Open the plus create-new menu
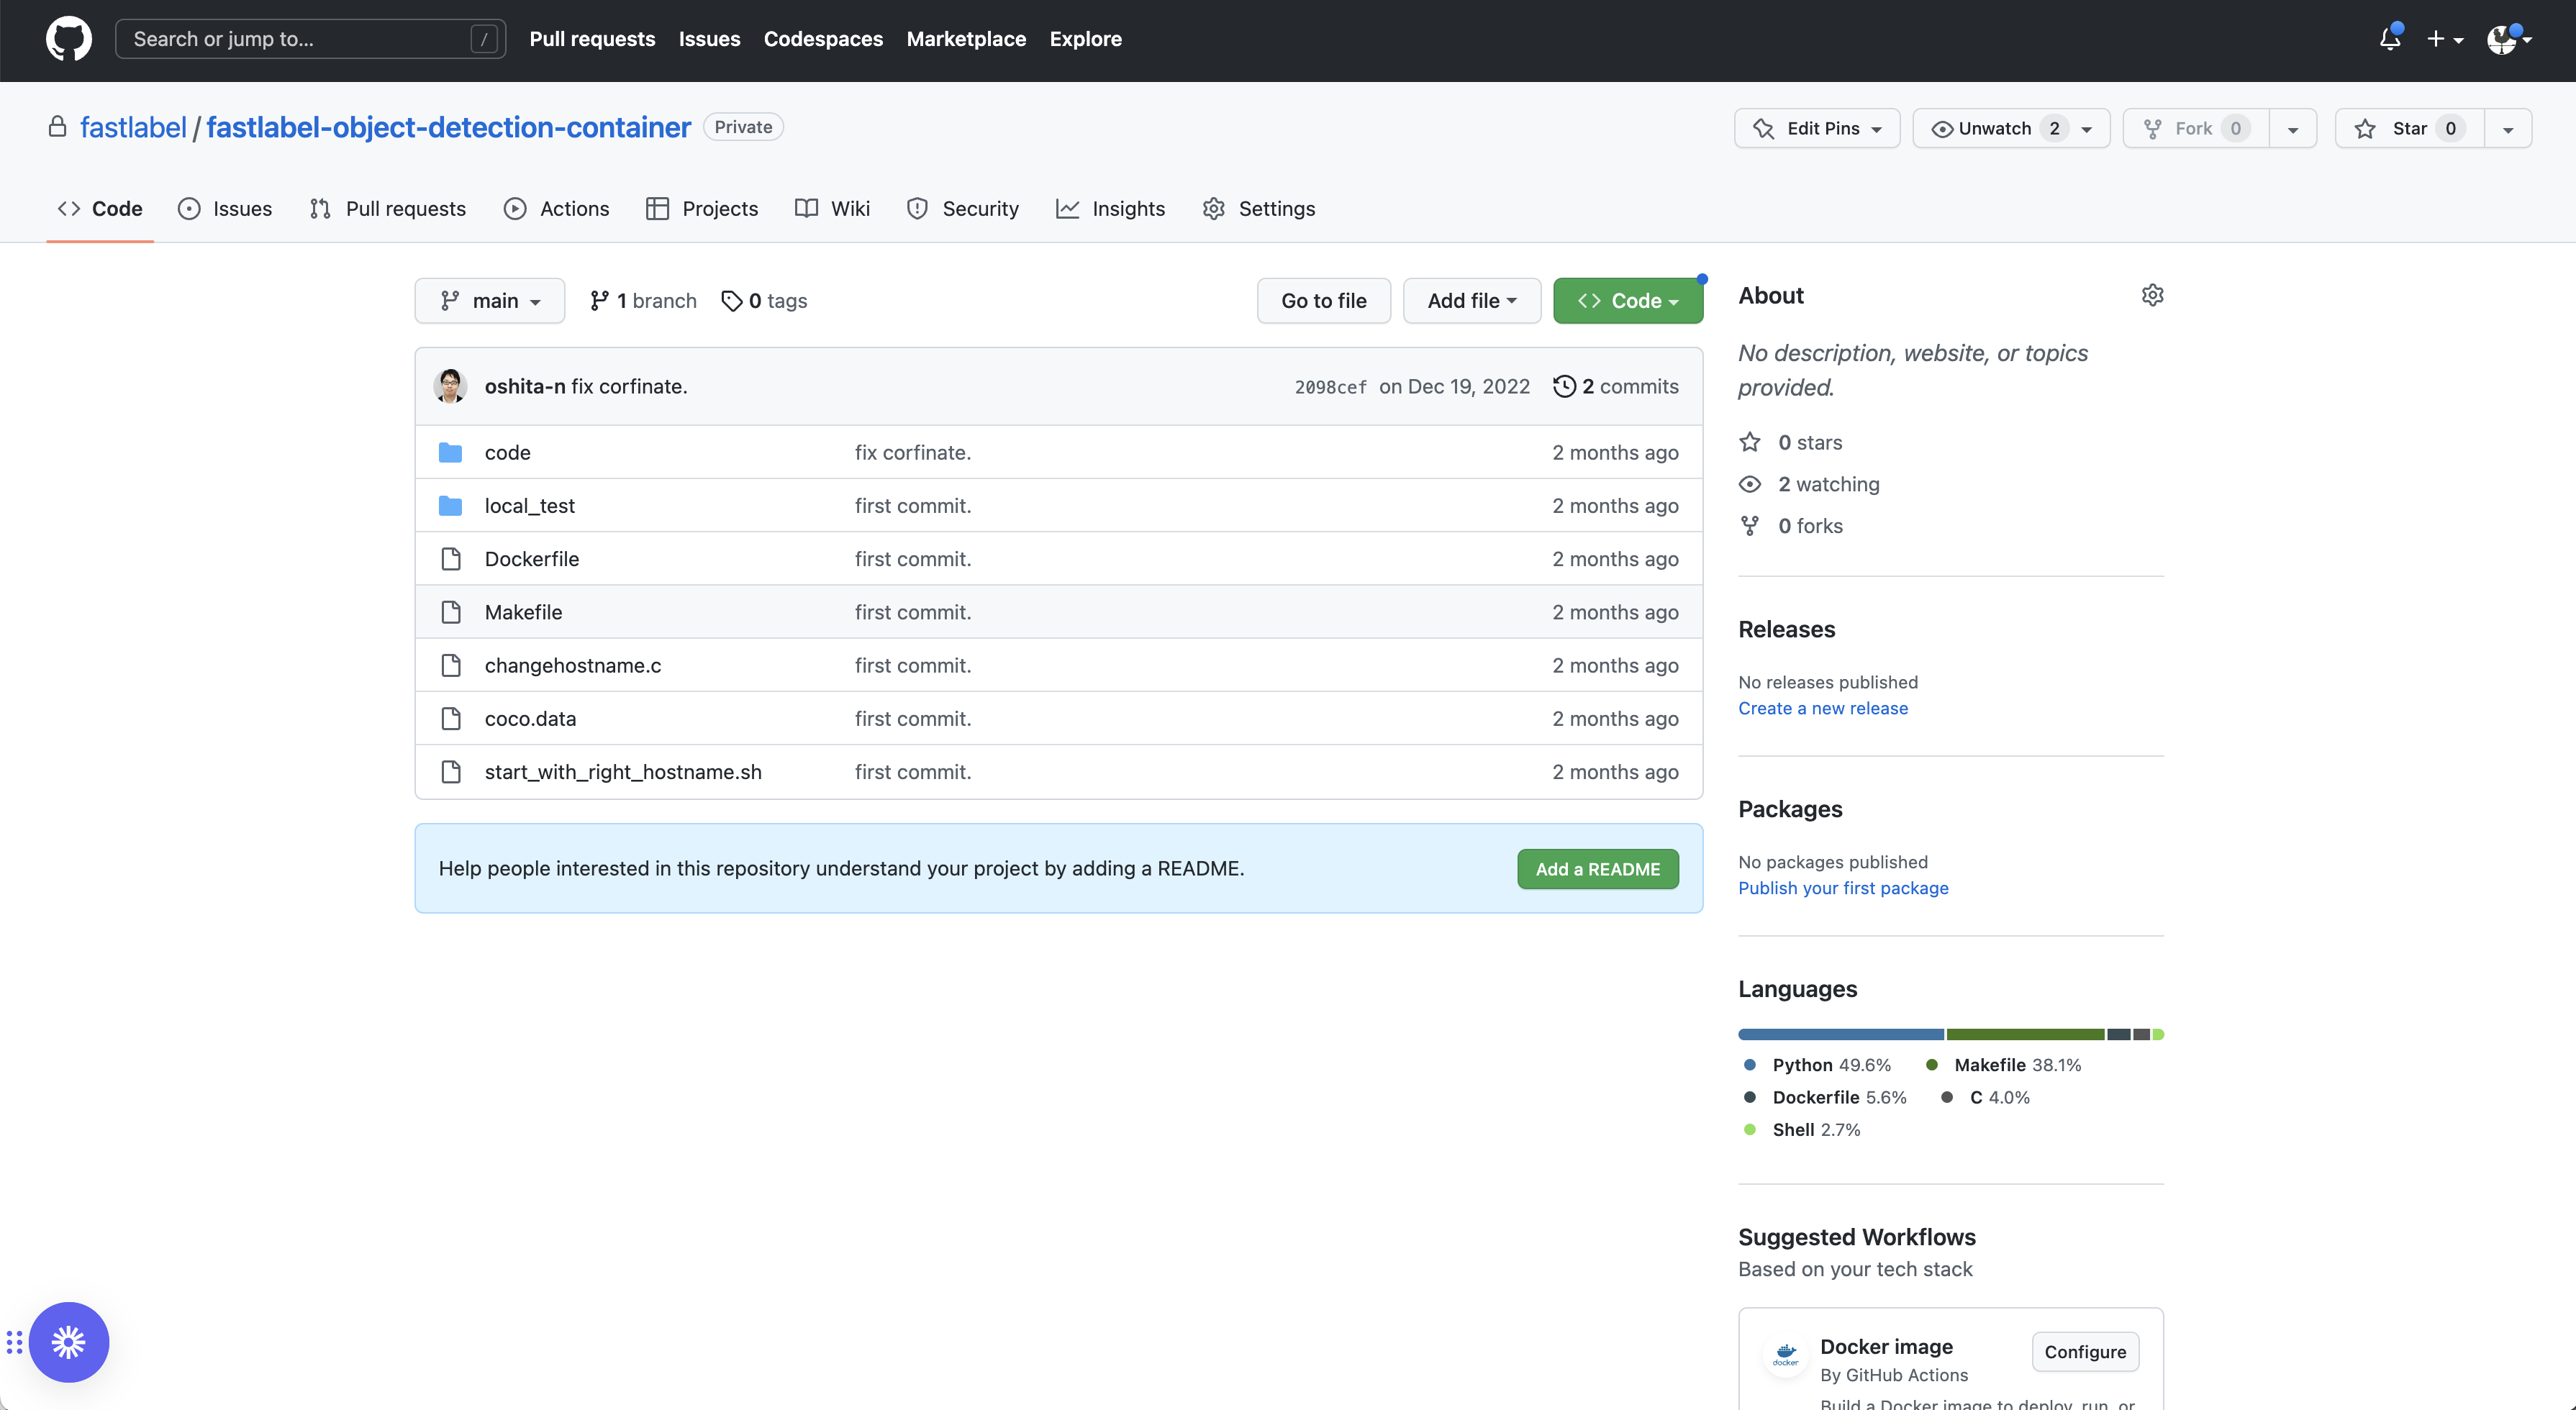2576x1410 pixels. pos(2444,39)
